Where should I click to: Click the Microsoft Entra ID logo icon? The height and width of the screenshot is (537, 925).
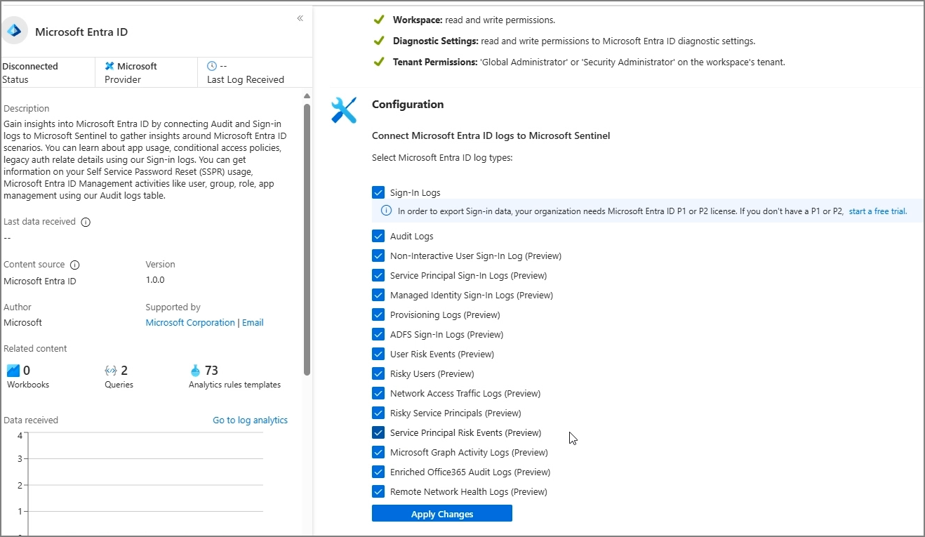pyautogui.click(x=15, y=31)
